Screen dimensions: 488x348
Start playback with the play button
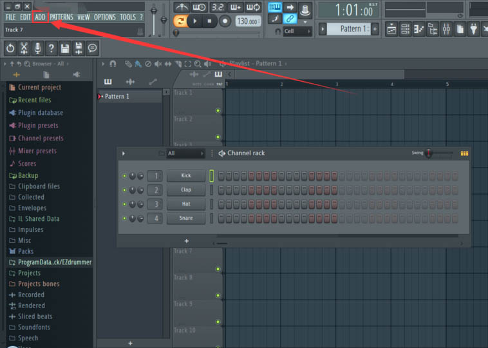[195, 21]
